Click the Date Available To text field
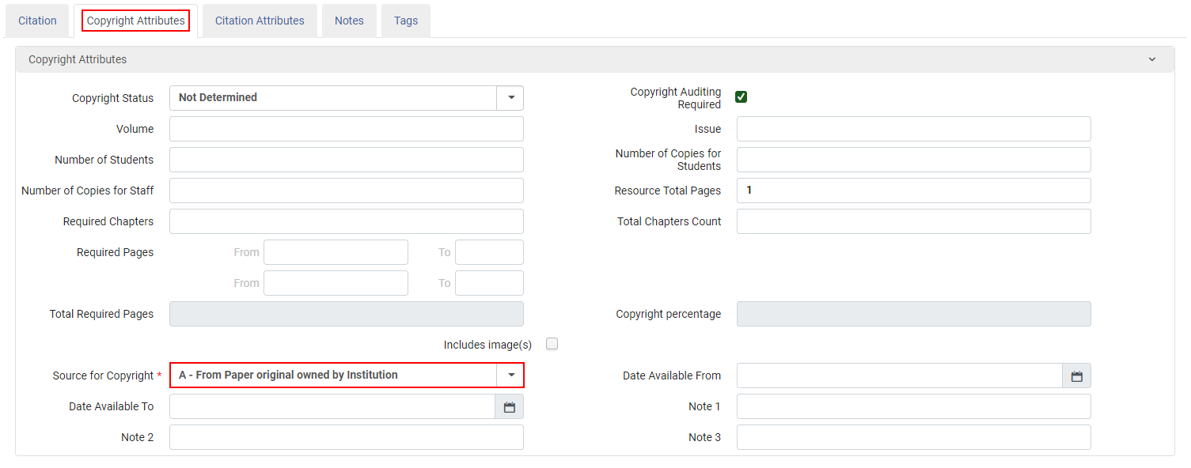The height and width of the screenshot is (468, 1191). tap(332, 407)
